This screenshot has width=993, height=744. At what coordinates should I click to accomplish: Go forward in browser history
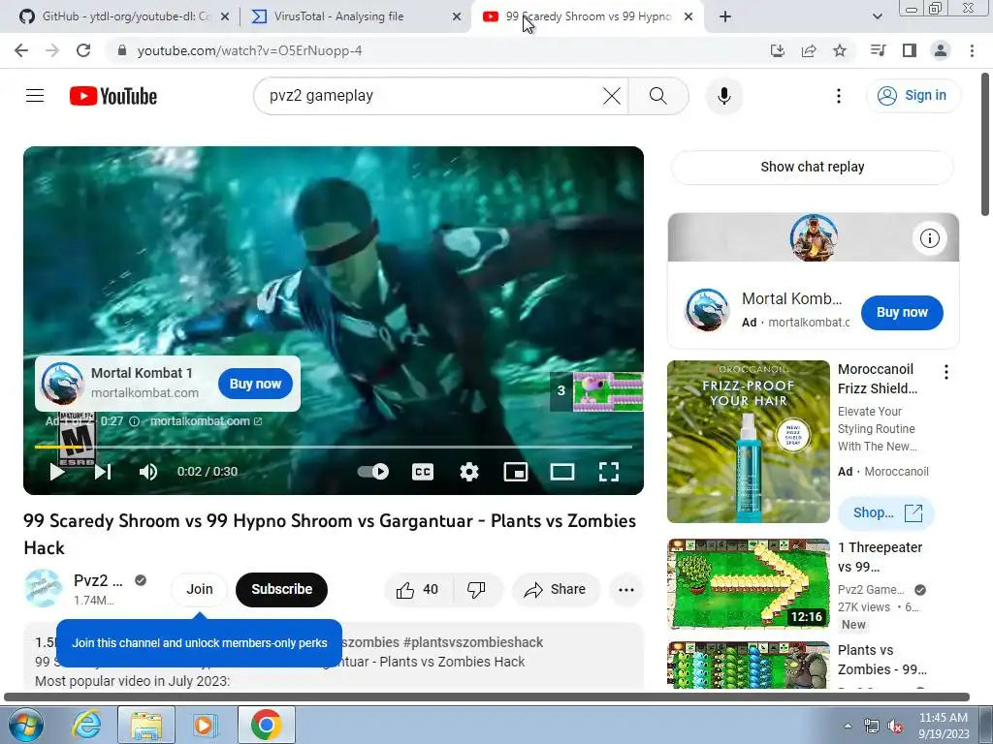point(52,50)
